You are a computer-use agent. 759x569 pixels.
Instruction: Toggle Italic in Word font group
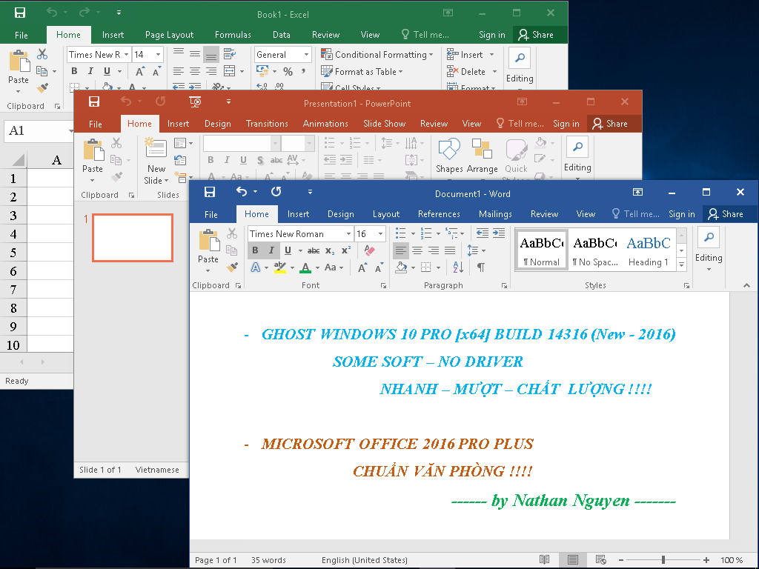pyautogui.click(x=271, y=250)
